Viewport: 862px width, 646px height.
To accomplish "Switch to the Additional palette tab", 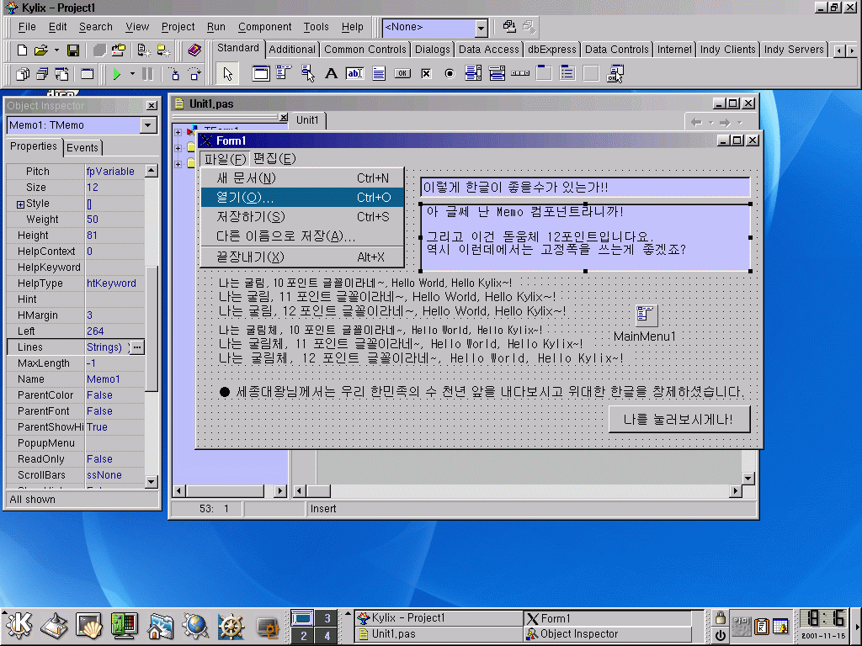I will click(292, 50).
